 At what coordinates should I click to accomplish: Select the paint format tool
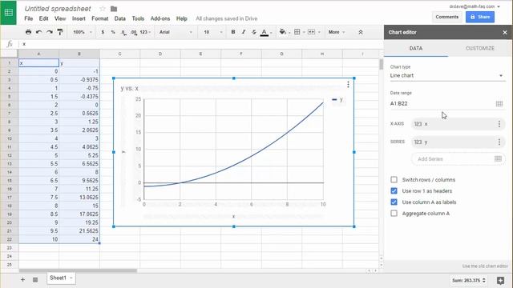pyautogui.click(x=60, y=32)
